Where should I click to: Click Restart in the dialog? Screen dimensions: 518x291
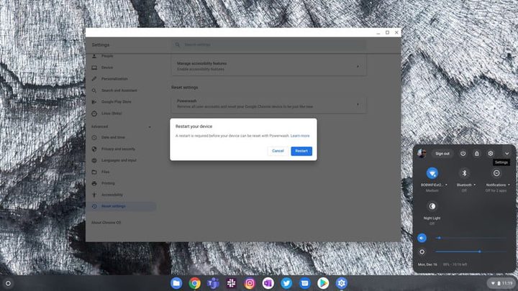pyautogui.click(x=301, y=151)
